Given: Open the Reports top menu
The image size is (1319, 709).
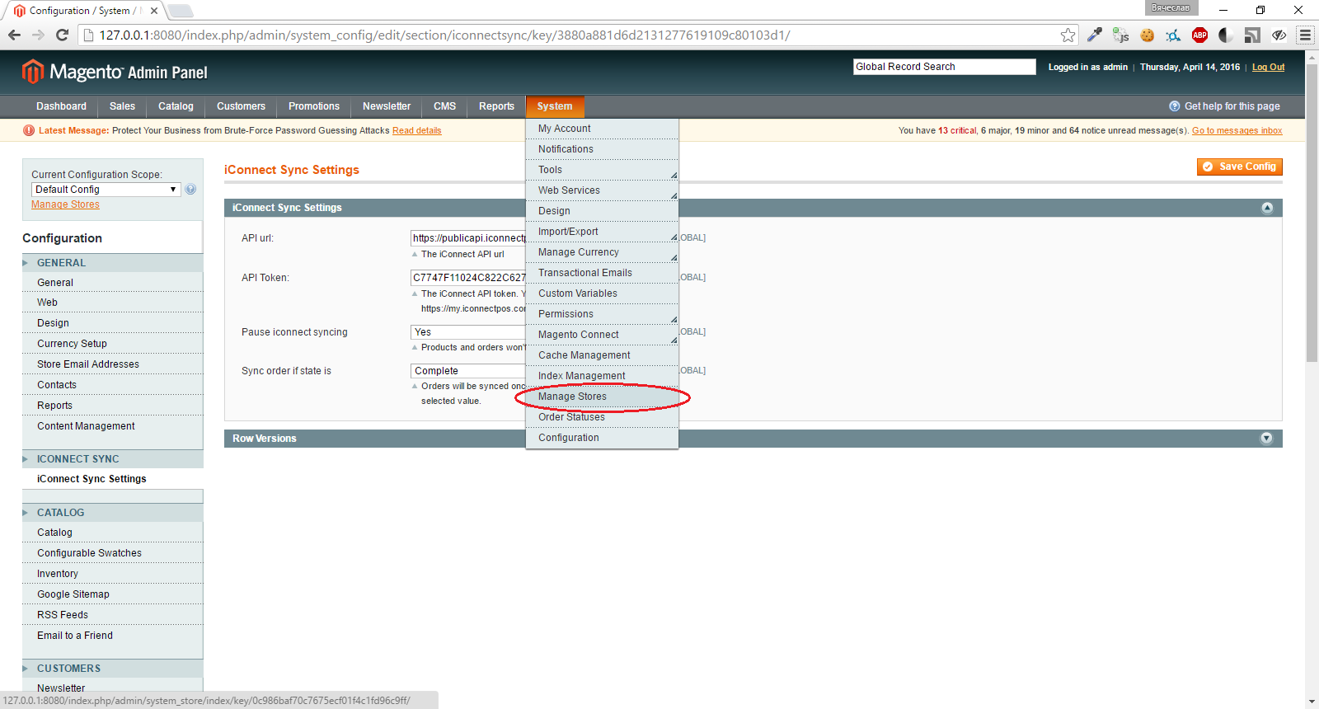Looking at the screenshot, I should 496,106.
